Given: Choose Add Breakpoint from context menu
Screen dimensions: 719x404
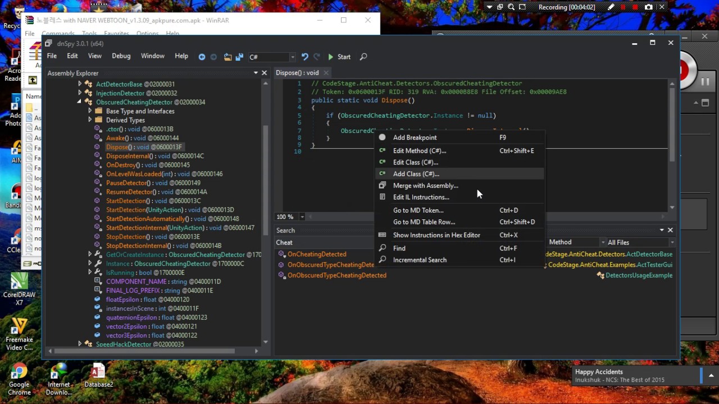Looking at the screenshot, I should (459, 137).
